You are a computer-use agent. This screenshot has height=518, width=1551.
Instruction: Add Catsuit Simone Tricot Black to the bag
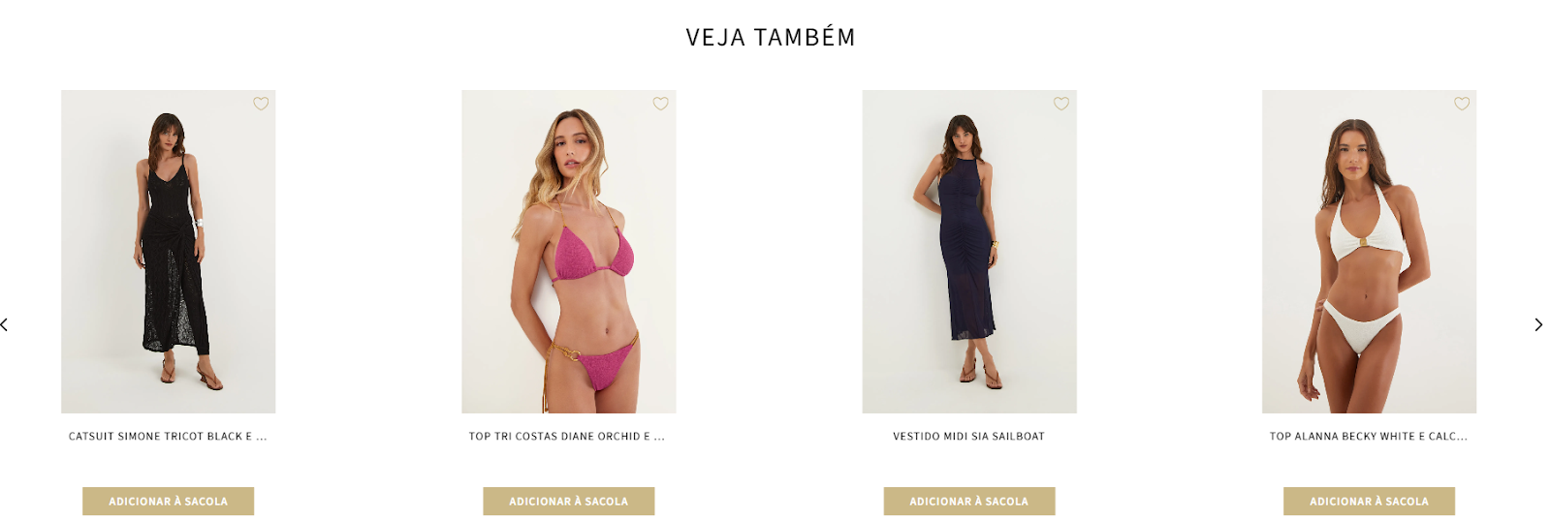tap(168, 501)
